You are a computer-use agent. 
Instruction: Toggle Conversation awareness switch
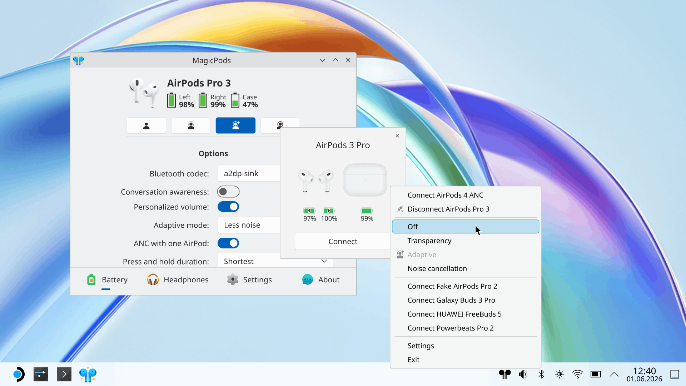[x=228, y=192]
